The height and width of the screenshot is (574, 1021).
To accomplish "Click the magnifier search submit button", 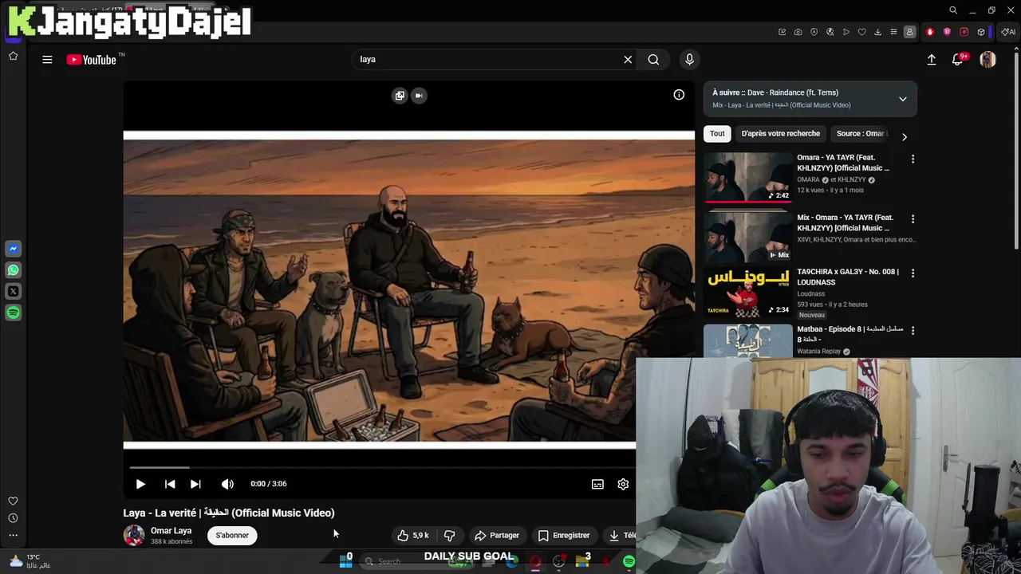I will click(653, 59).
